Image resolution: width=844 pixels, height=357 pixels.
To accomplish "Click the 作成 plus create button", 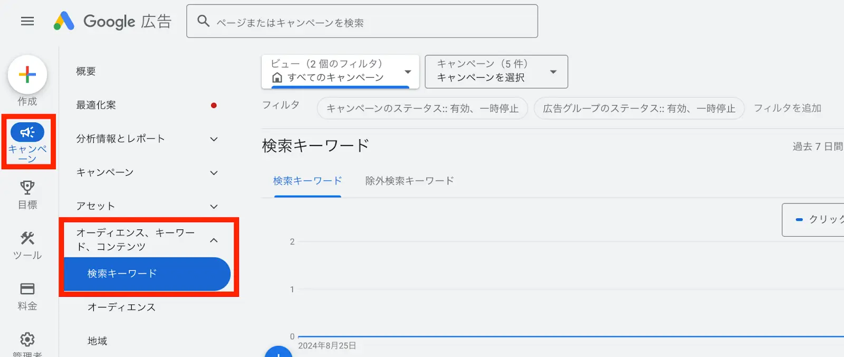I will (27, 75).
